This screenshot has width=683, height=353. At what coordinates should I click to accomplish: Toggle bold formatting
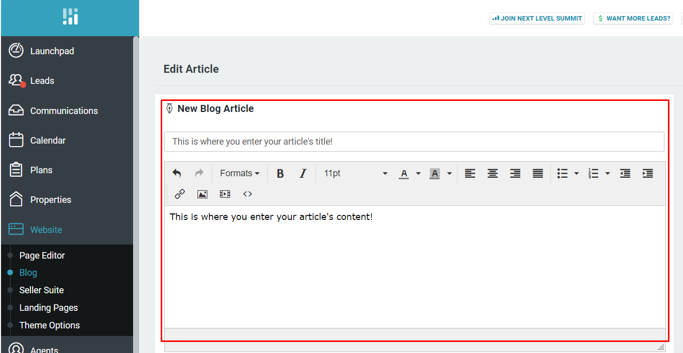point(280,173)
